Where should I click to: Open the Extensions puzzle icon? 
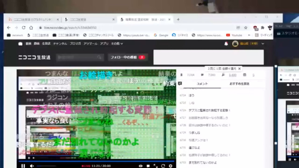click(x=263, y=28)
